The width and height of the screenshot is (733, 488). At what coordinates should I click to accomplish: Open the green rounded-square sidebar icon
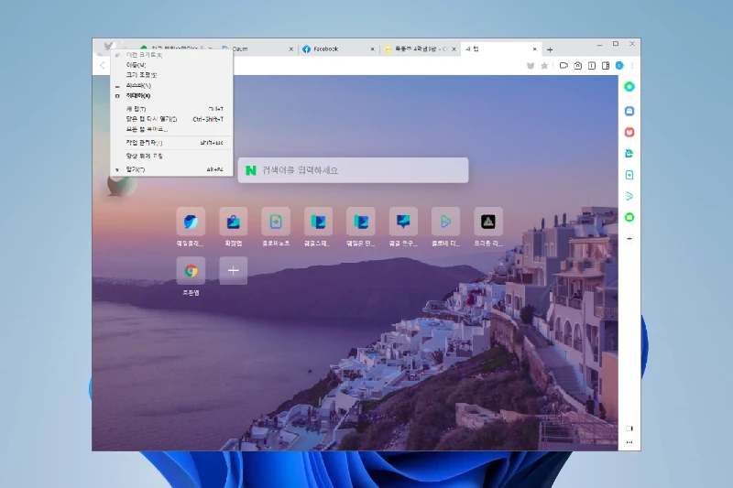click(629, 217)
